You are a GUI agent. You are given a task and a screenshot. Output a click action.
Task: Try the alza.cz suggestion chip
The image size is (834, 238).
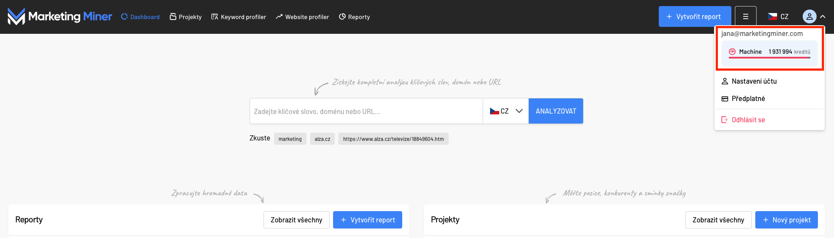click(x=322, y=139)
